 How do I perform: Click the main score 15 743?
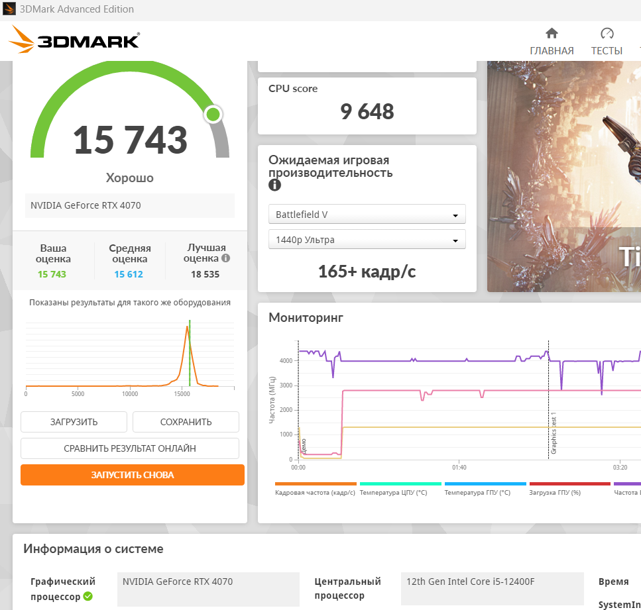pyautogui.click(x=130, y=140)
